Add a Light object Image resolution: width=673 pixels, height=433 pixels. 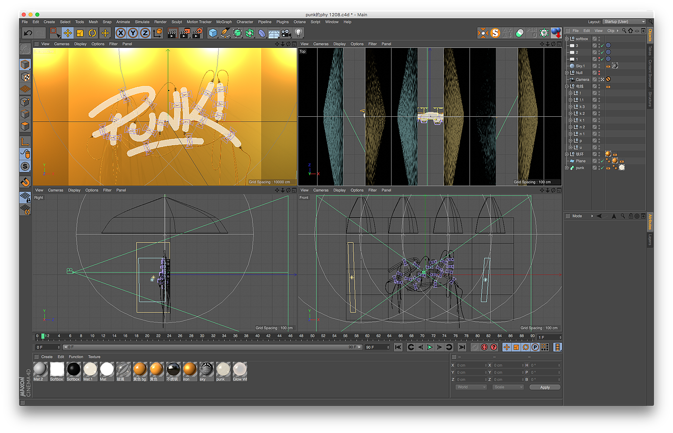coord(299,33)
